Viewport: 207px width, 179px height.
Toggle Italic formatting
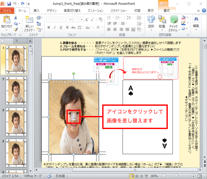click(x=55, y=28)
